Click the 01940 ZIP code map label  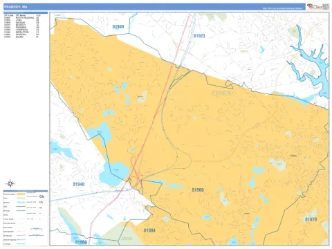tap(79, 184)
